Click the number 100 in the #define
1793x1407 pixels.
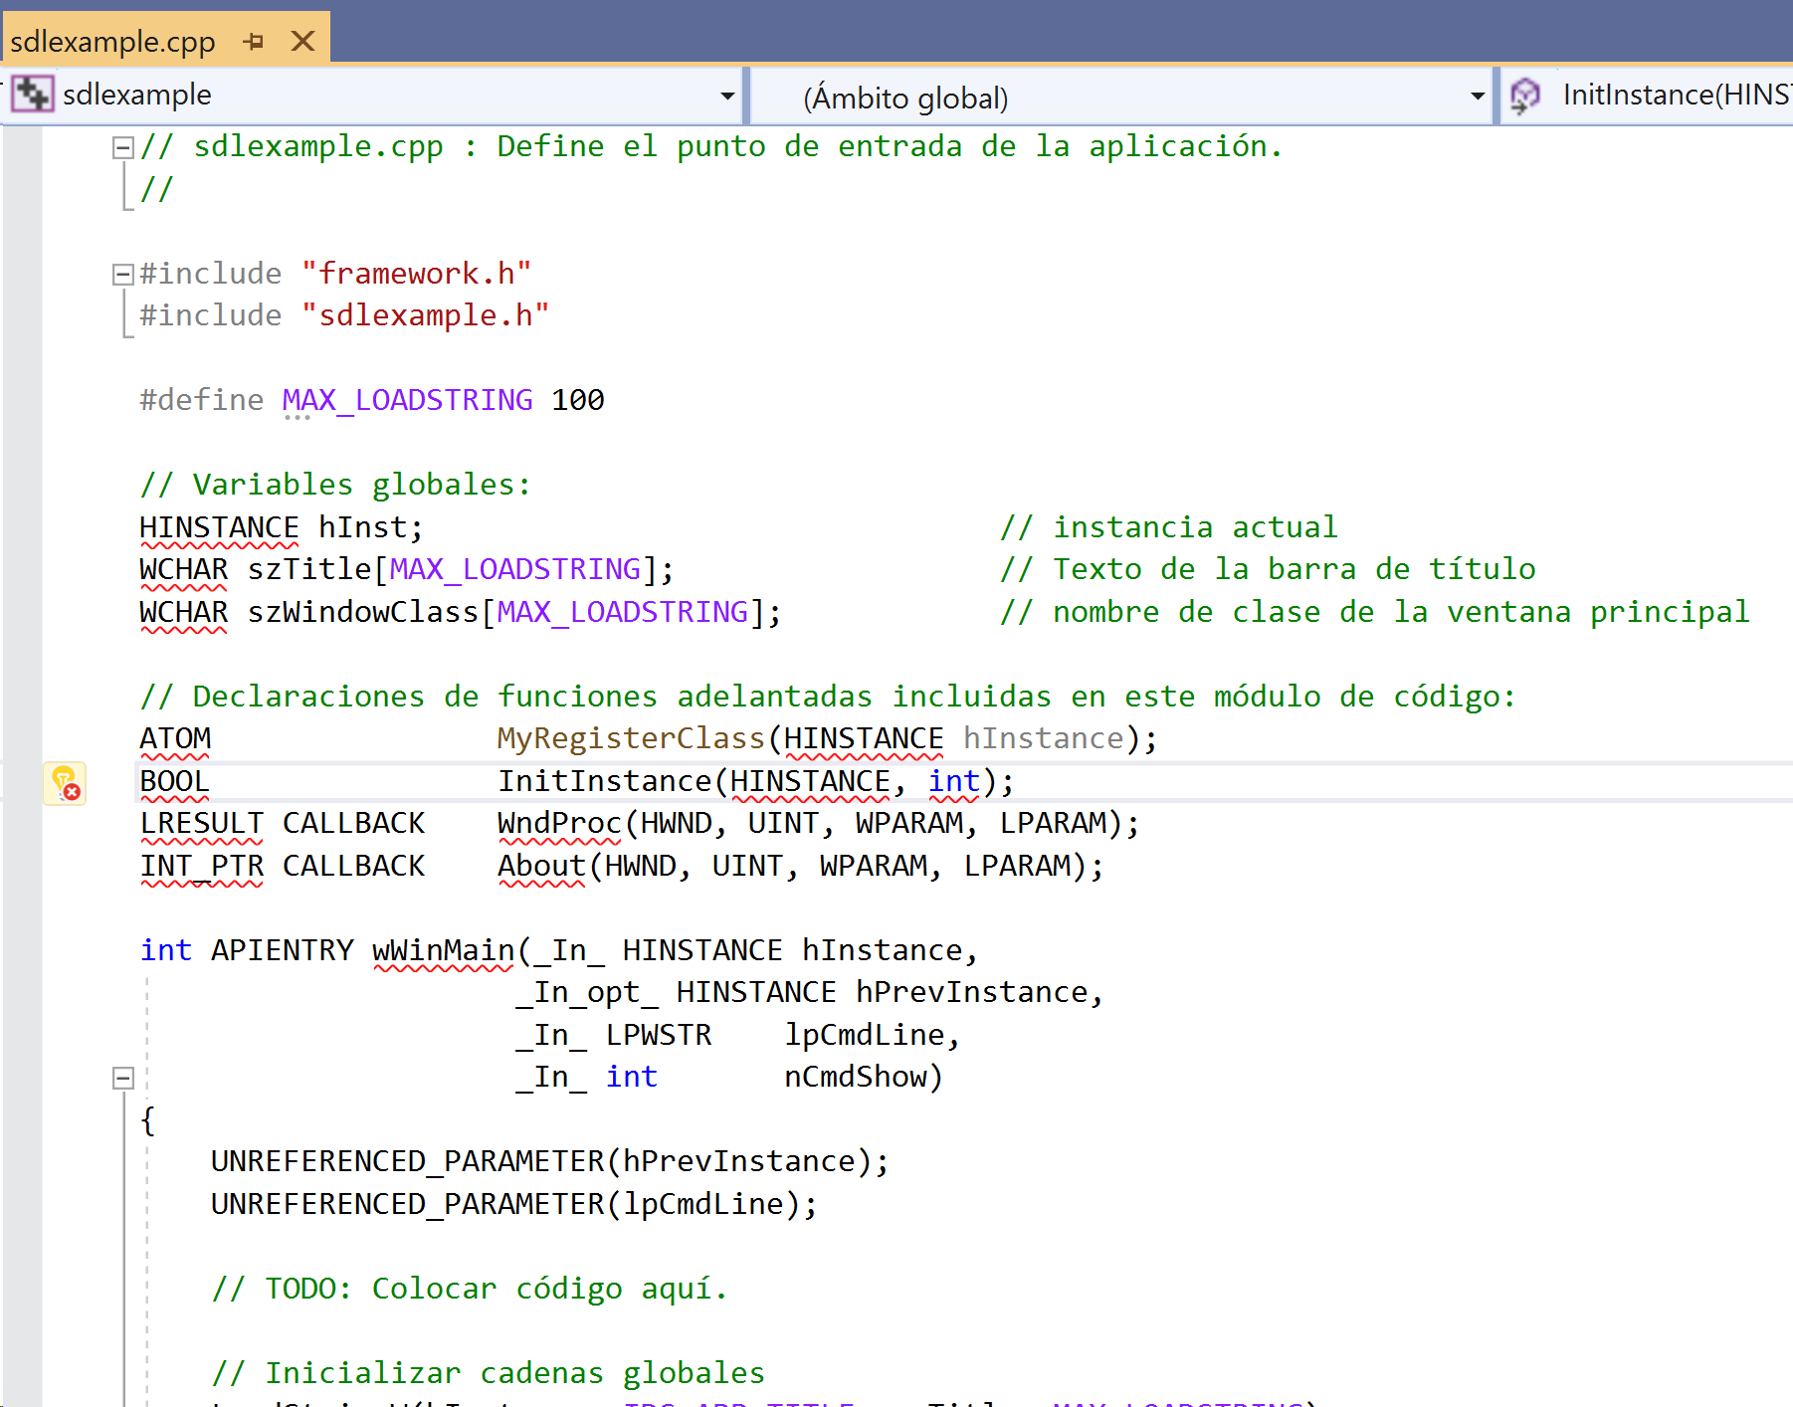pyautogui.click(x=578, y=400)
